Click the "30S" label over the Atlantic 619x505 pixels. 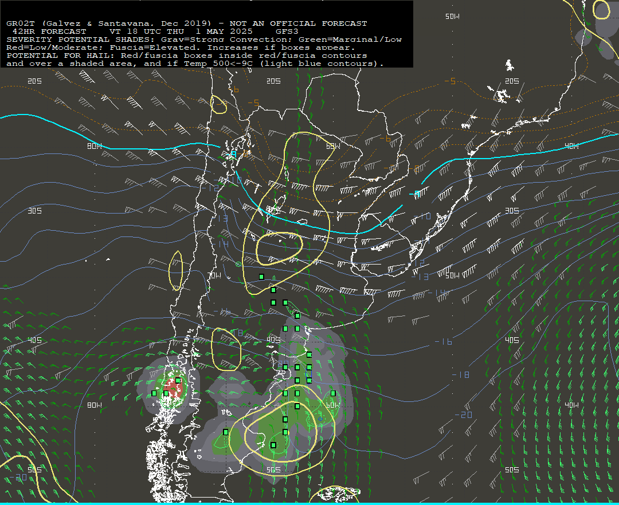[x=512, y=211]
